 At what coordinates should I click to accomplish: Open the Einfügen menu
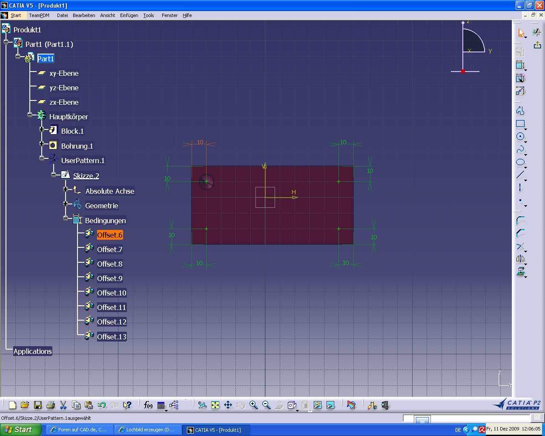coord(129,15)
